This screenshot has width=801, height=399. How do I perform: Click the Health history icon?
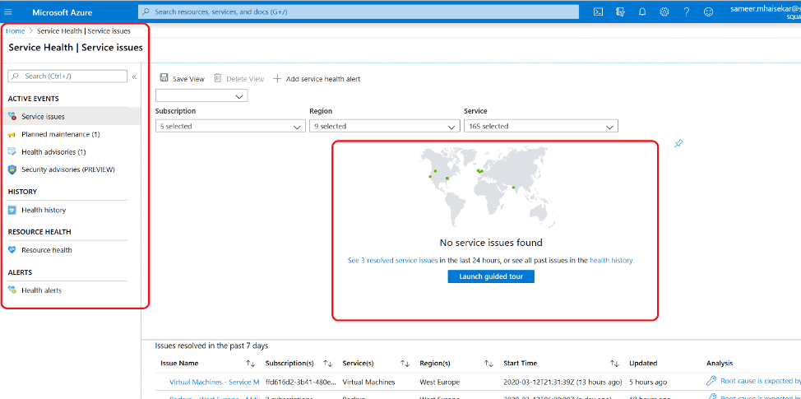coord(12,210)
